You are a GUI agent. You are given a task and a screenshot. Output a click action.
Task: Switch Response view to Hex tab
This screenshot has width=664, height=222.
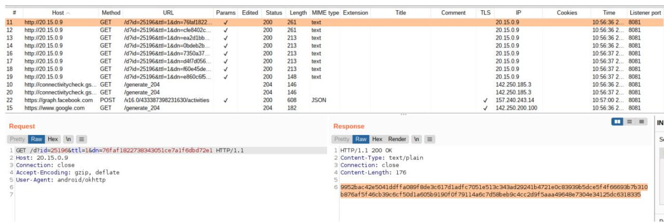(x=377, y=139)
